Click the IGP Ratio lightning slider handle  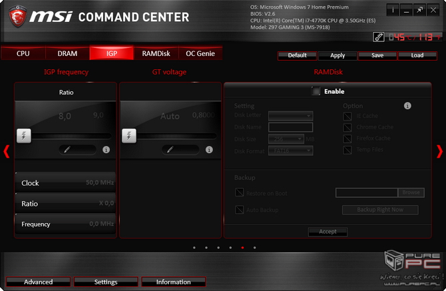click(24, 136)
